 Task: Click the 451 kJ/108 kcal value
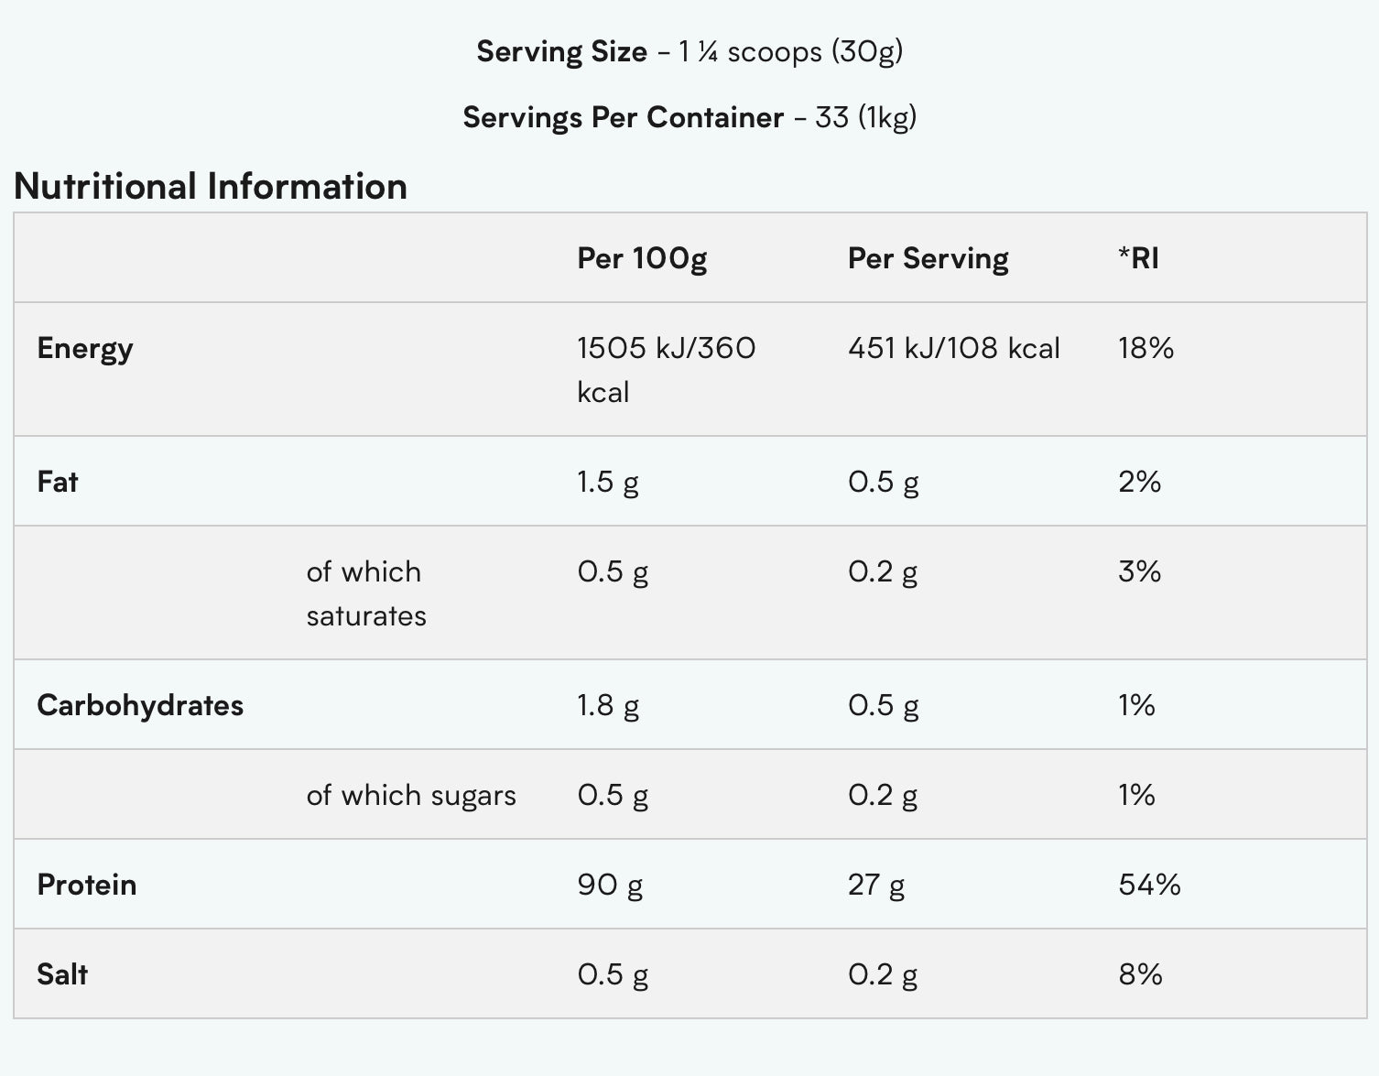point(953,348)
